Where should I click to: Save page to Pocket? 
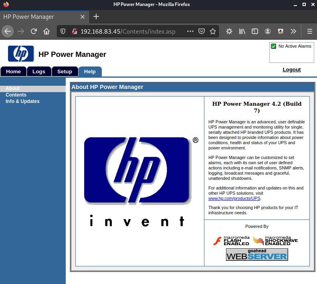(x=202, y=31)
